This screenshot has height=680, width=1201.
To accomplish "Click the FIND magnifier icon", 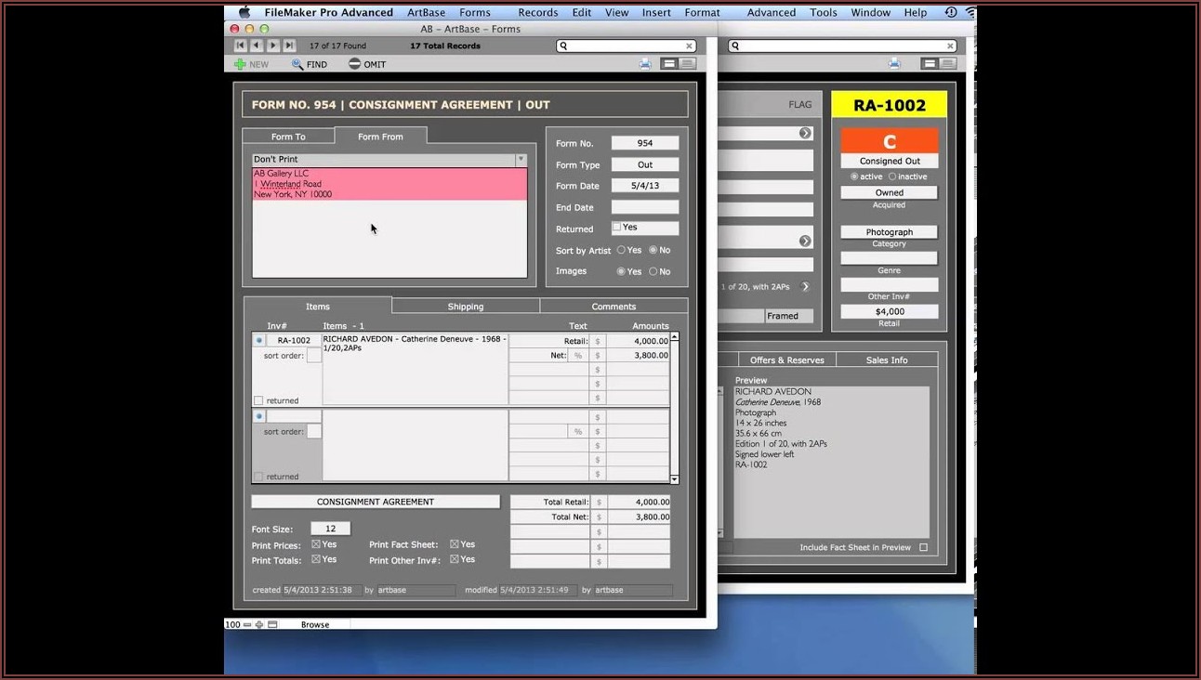I will 297,64.
